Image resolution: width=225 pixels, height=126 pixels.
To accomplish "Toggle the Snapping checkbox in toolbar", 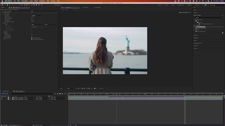I will pyautogui.click(x=55, y=5).
